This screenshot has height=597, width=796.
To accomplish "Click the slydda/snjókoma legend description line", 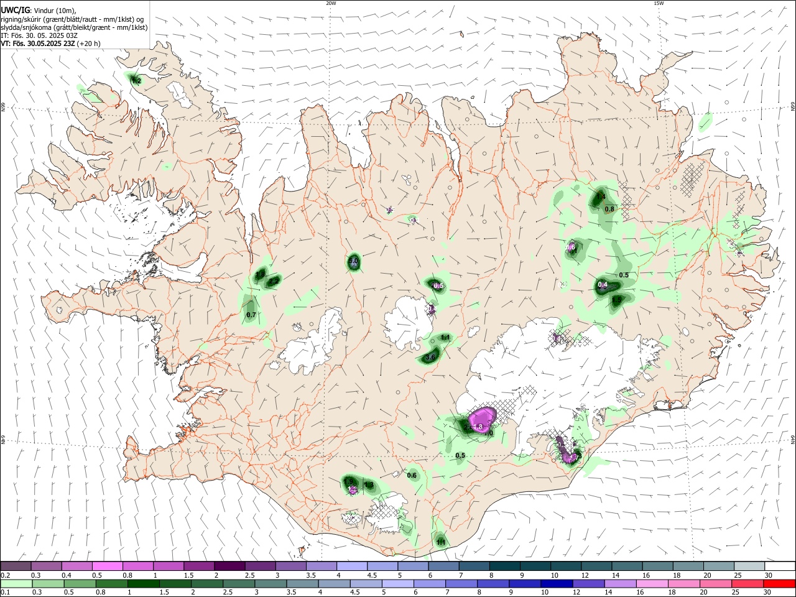I will point(74,27).
